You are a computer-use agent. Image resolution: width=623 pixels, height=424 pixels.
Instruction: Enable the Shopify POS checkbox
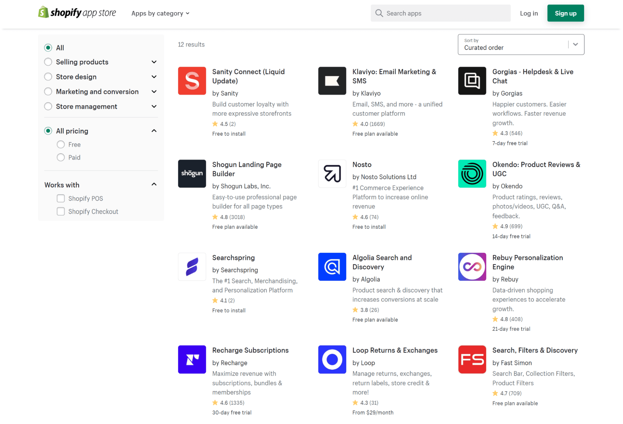(61, 198)
